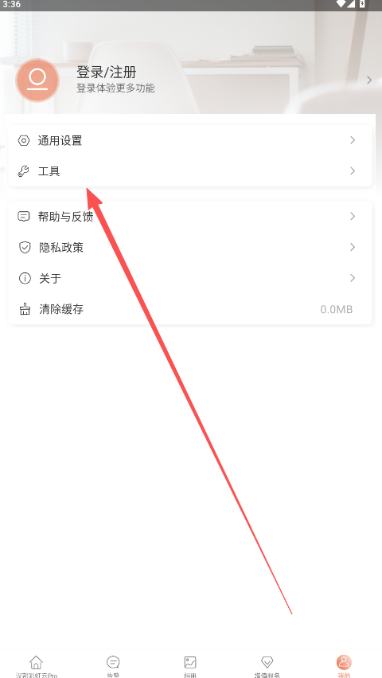This screenshot has height=678, width=382.
Task: Open the 工具 menu item
Action: [x=190, y=171]
